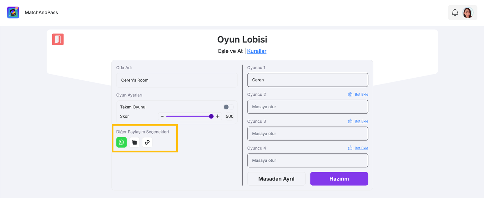This screenshot has height=198, width=484.
Task: Enable the Takım Oyunu toggle
Action: point(228,107)
